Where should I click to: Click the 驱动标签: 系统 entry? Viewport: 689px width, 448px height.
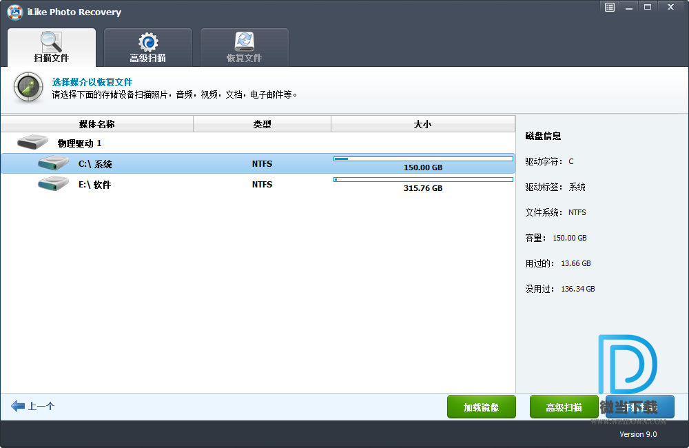click(x=555, y=187)
